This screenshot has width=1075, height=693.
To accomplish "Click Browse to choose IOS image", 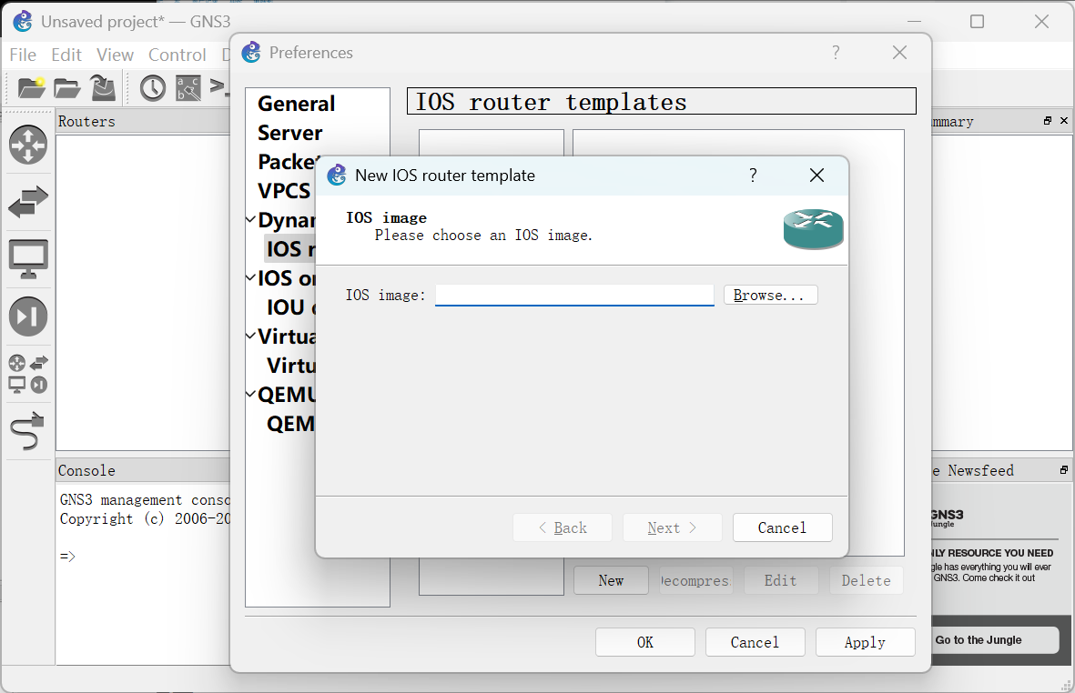I will click(771, 296).
